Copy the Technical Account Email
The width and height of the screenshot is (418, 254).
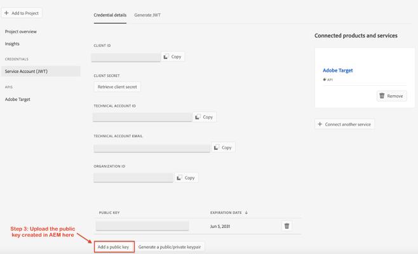[x=223, y=147]
